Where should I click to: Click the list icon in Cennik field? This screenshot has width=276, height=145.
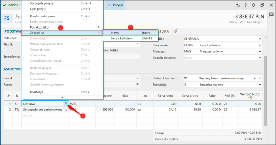138,78
